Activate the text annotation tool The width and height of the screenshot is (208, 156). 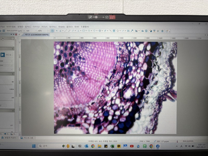pyautogui.click(x=114, y=31)
